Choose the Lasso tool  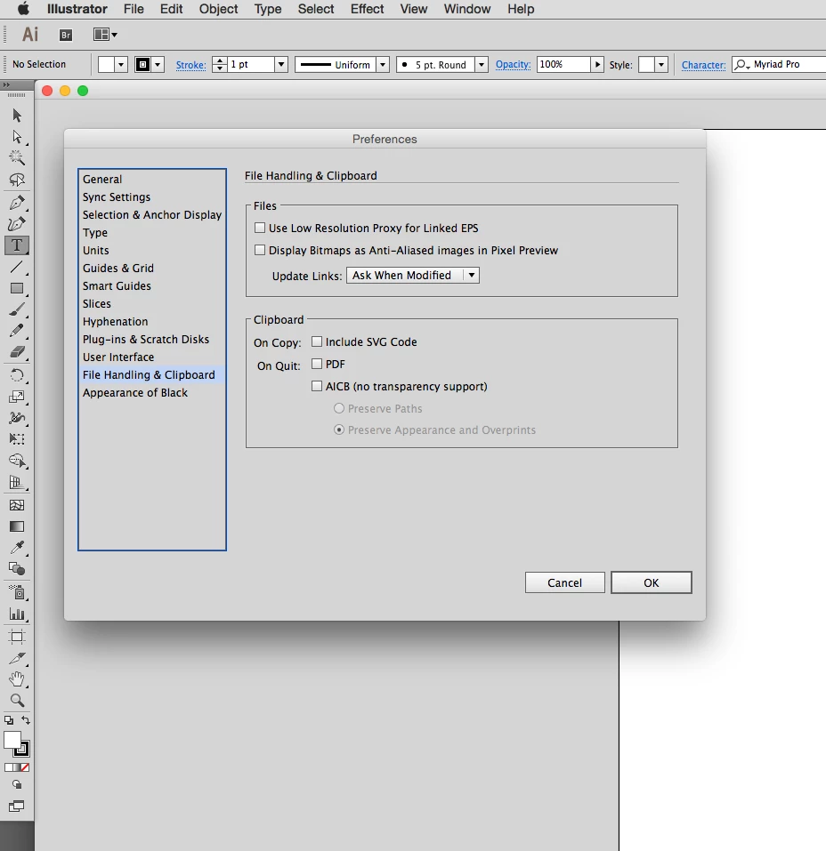[x=17, y=180]
